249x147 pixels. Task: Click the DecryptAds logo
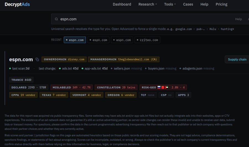pyautogui.click(x=17, y=4)
